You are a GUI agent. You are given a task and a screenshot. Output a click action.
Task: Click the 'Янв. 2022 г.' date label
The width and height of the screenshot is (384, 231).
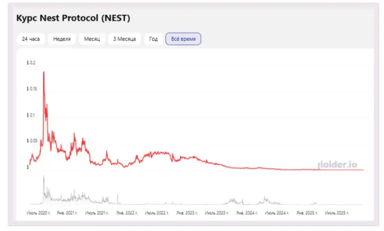pyautogui.click(x=127, y=213)
